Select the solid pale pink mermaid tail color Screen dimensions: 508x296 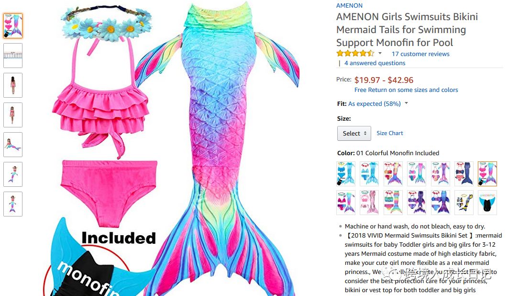369,203
